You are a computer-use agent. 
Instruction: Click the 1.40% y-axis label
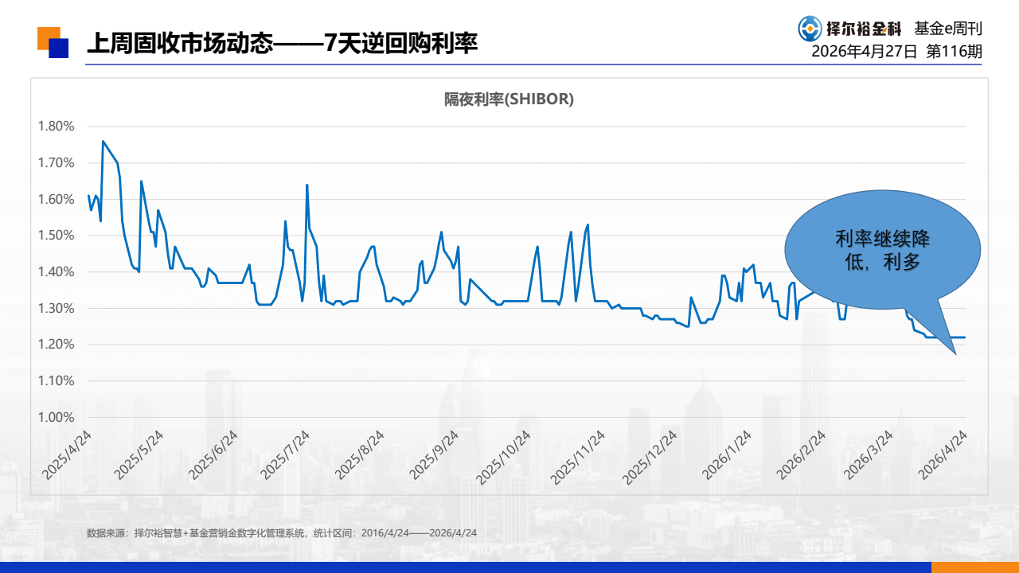point(56,271)
